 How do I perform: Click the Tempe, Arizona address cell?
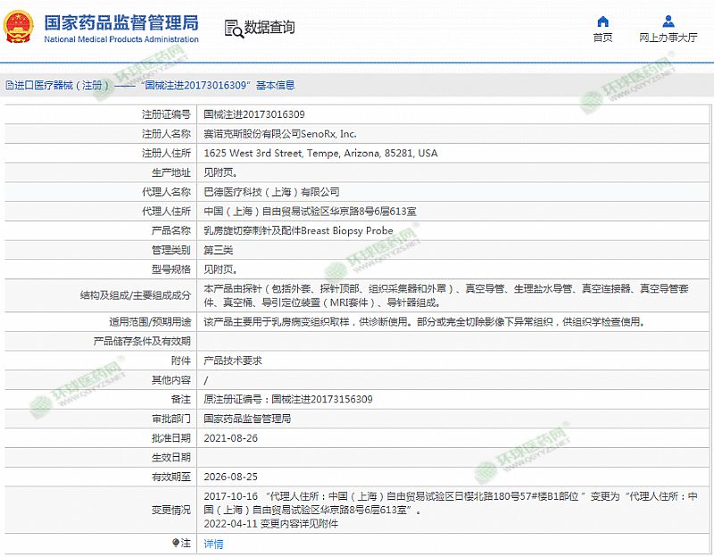[320, 154]
